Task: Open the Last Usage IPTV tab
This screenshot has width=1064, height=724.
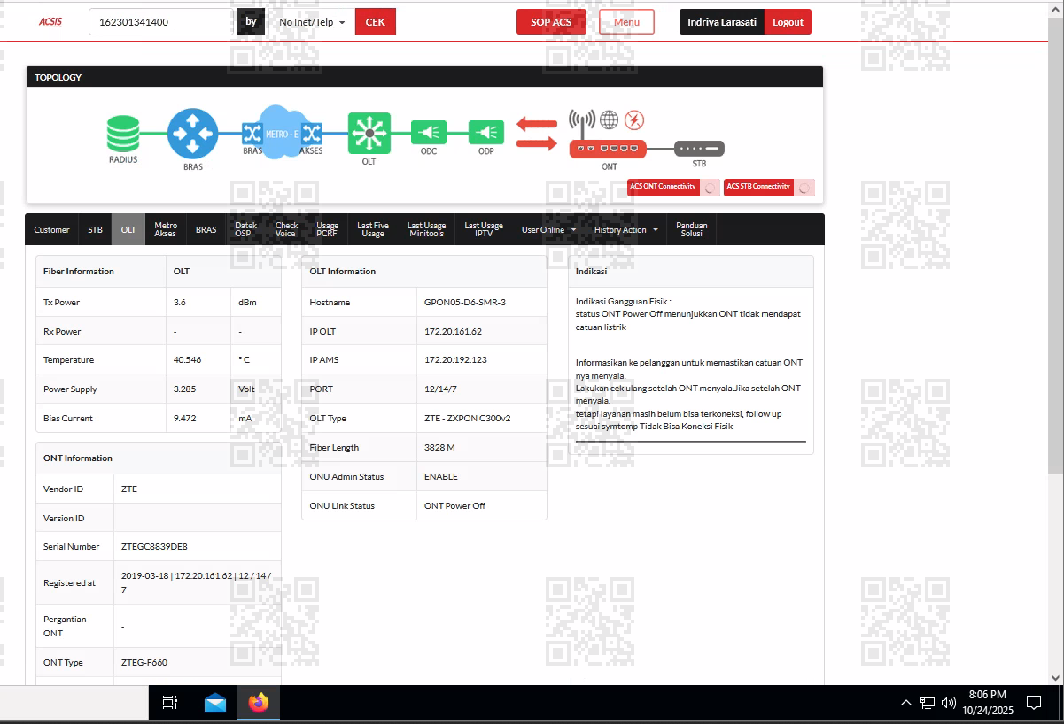Action: click(x=484, y=230)
